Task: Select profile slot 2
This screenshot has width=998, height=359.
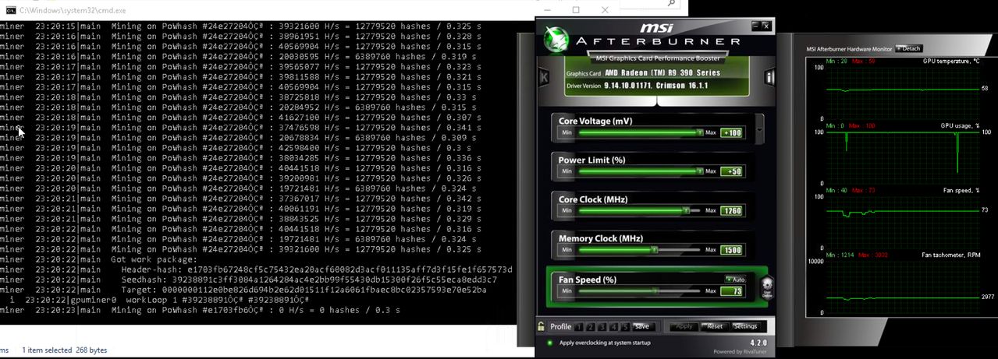Action: (x=591, y=326)
